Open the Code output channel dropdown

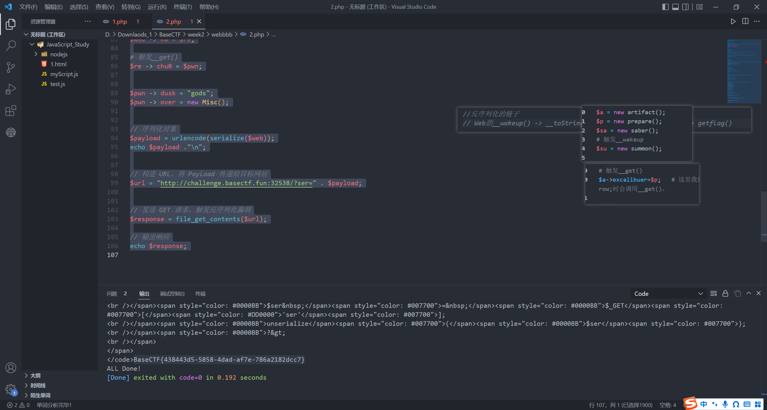click(668, 294)
